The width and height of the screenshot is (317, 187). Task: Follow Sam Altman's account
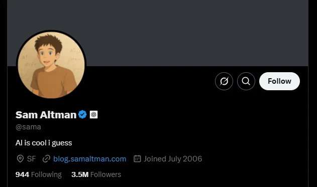(279, 81)
